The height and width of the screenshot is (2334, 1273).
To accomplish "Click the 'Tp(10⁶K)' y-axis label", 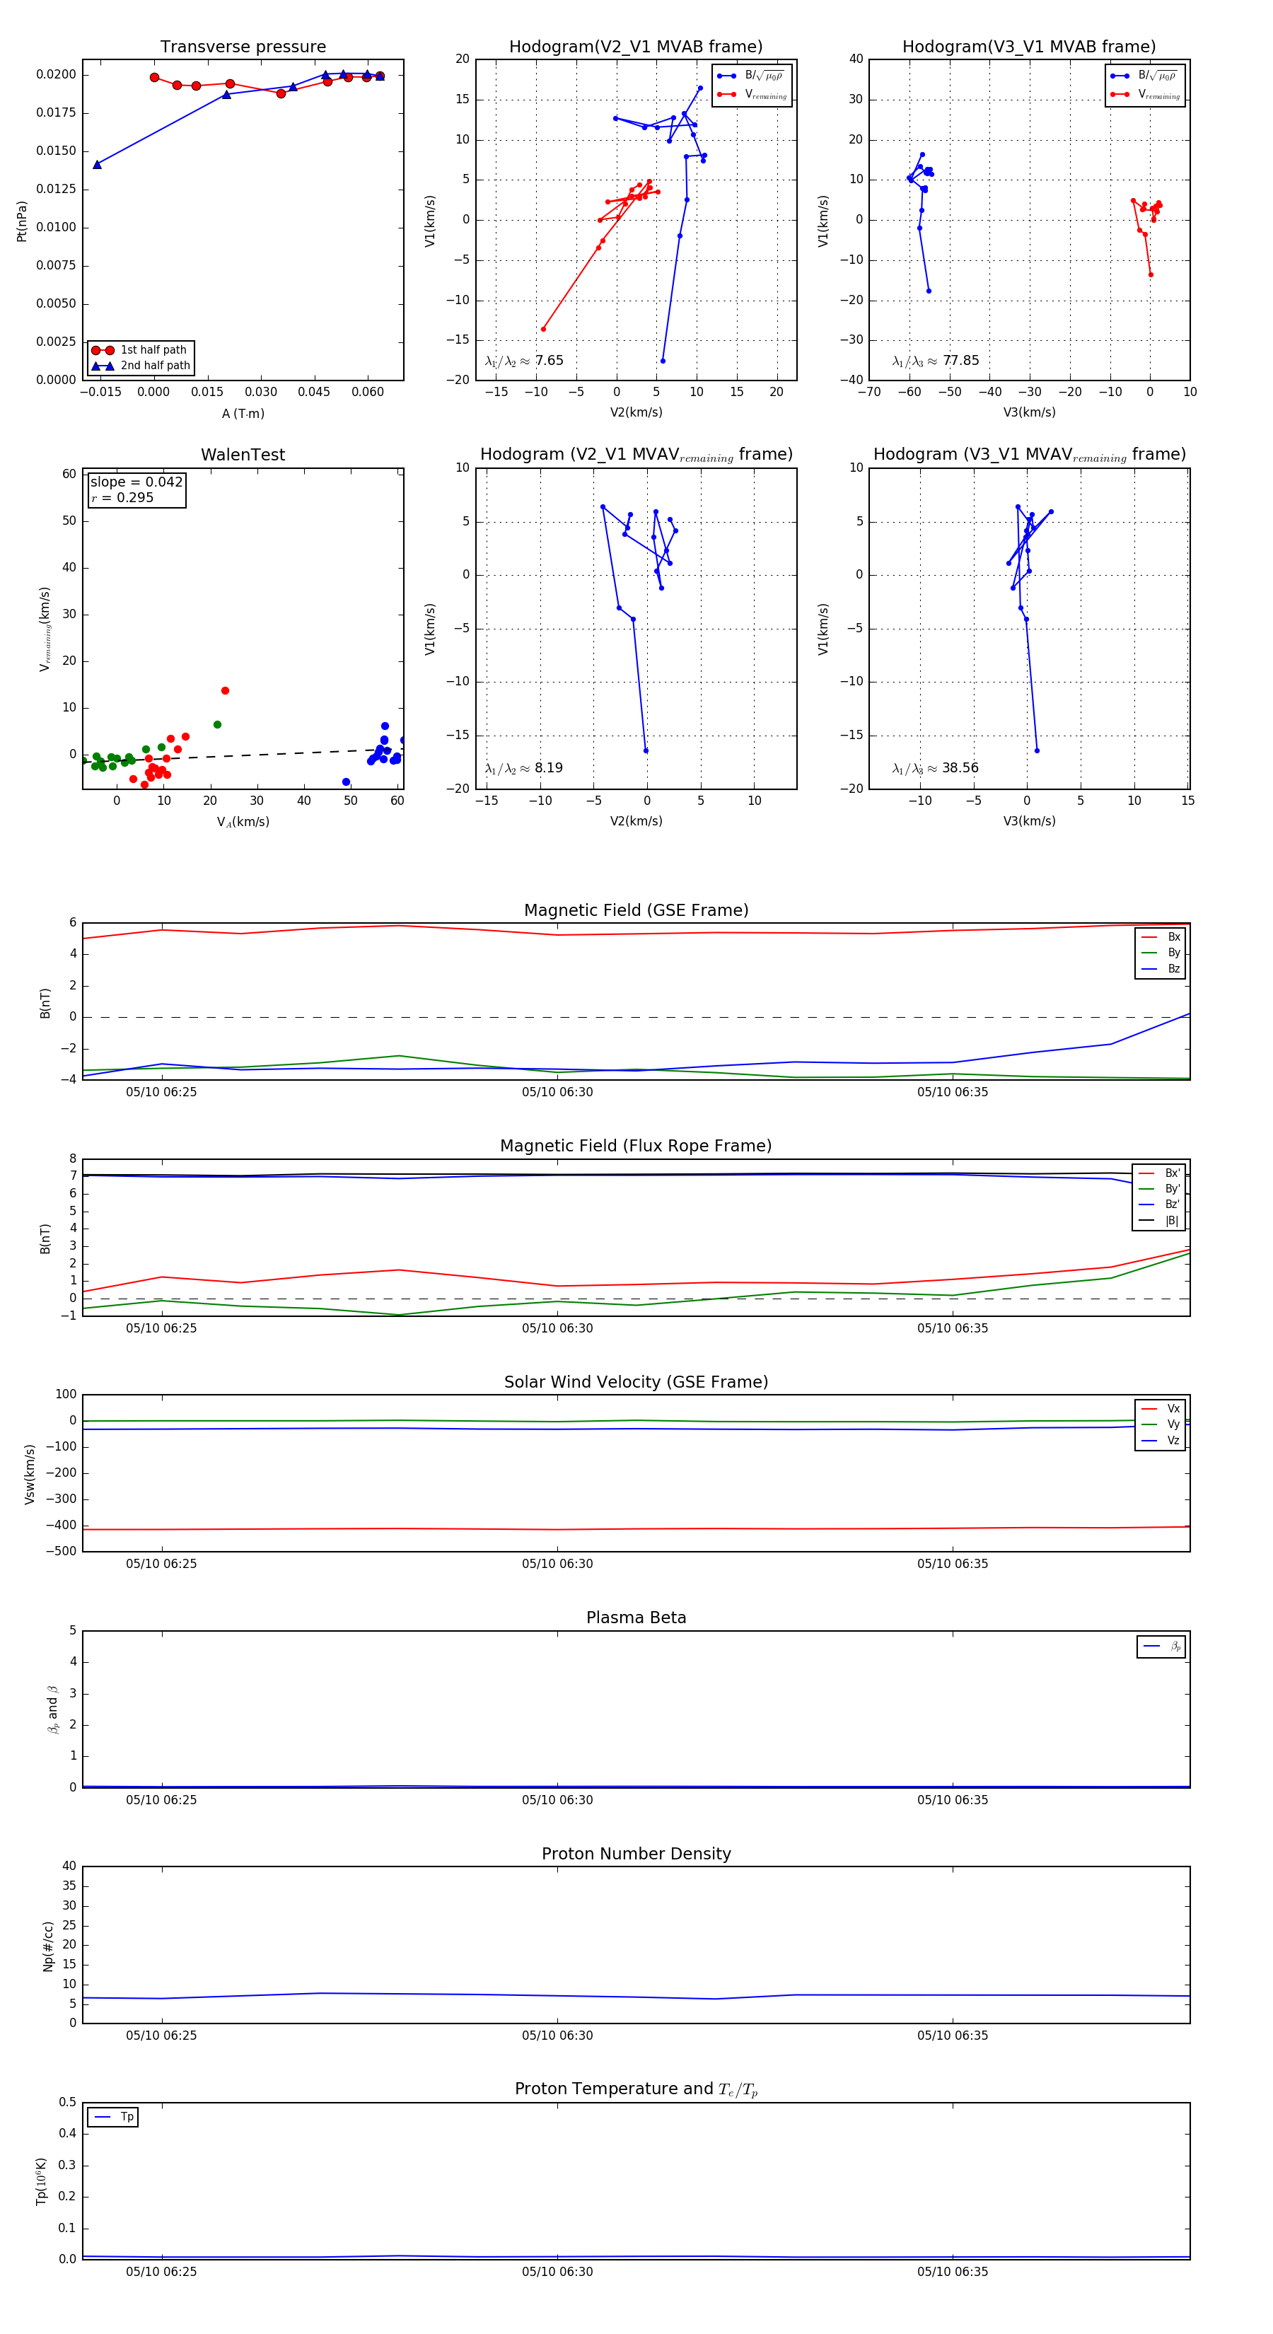I will (41, 2182).
